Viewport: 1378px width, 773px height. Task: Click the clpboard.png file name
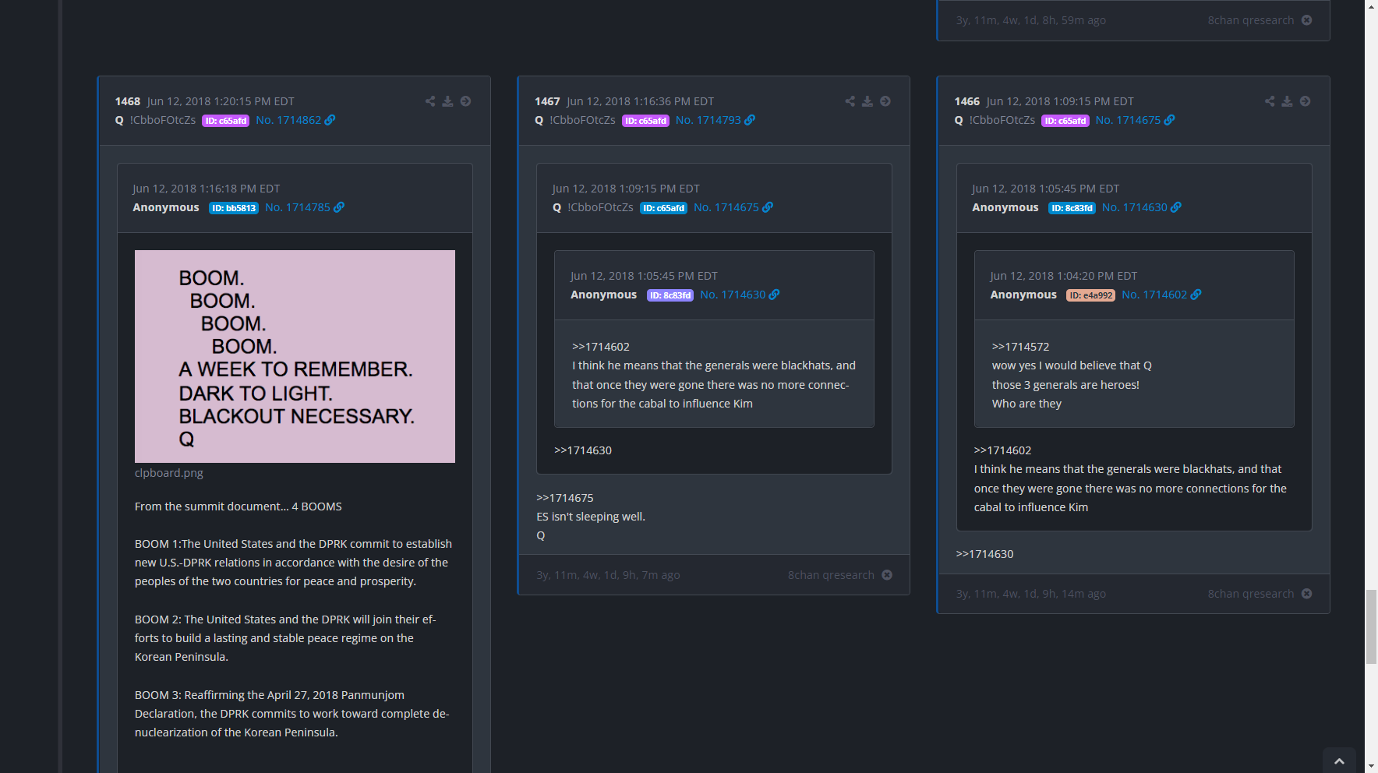(168, 473)
